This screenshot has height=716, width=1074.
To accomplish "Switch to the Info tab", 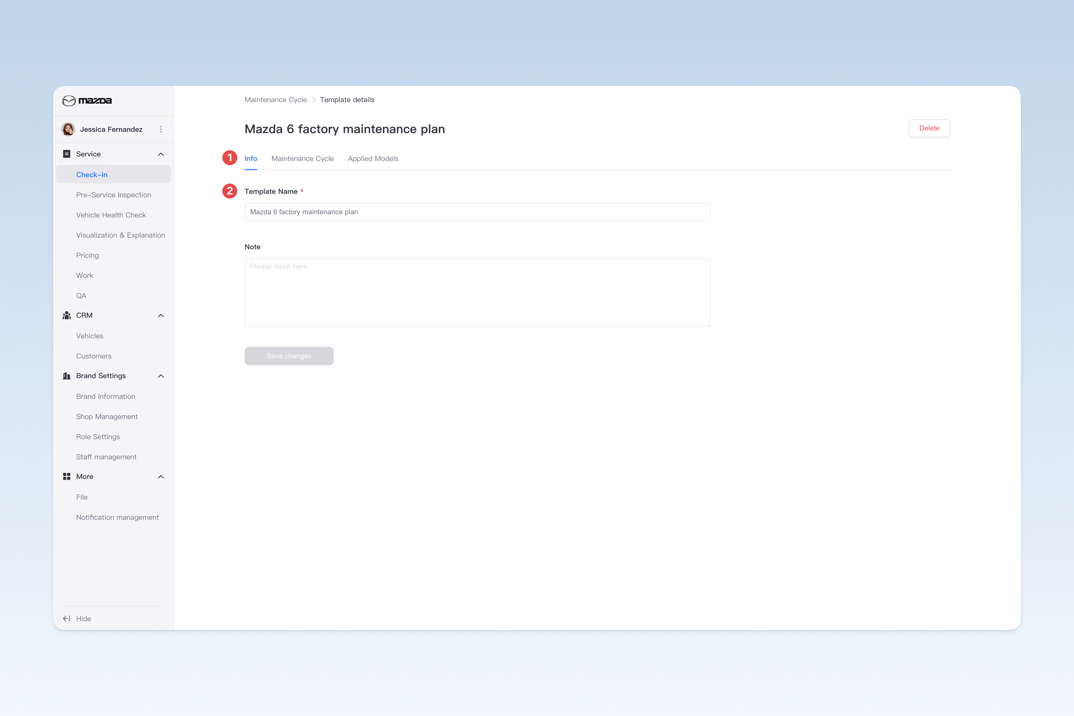I will pyautogui.click(x=251, y=159).
